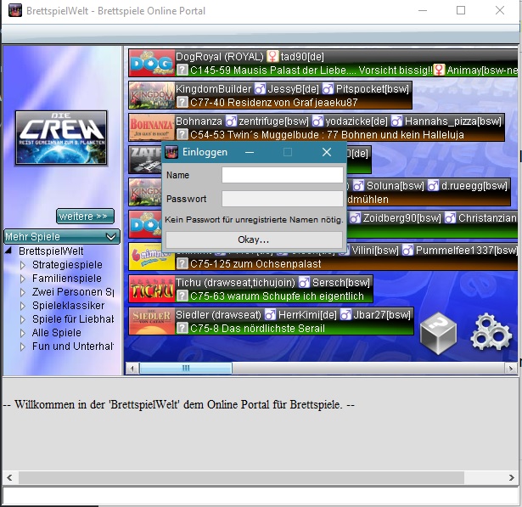Expand Familienspiele category

23,279
